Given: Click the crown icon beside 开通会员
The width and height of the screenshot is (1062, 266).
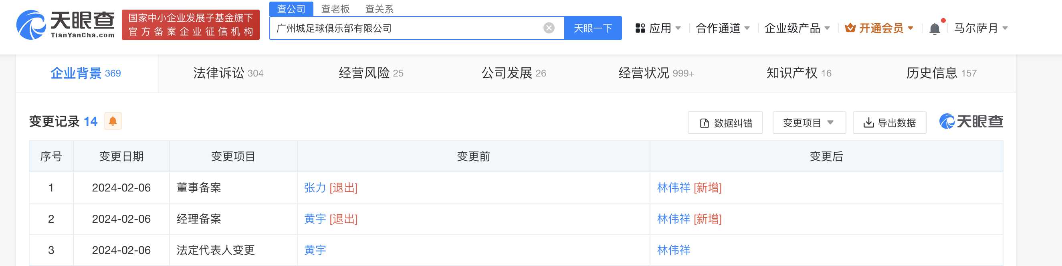Looking at the screenshot, I should pos(850,28).
